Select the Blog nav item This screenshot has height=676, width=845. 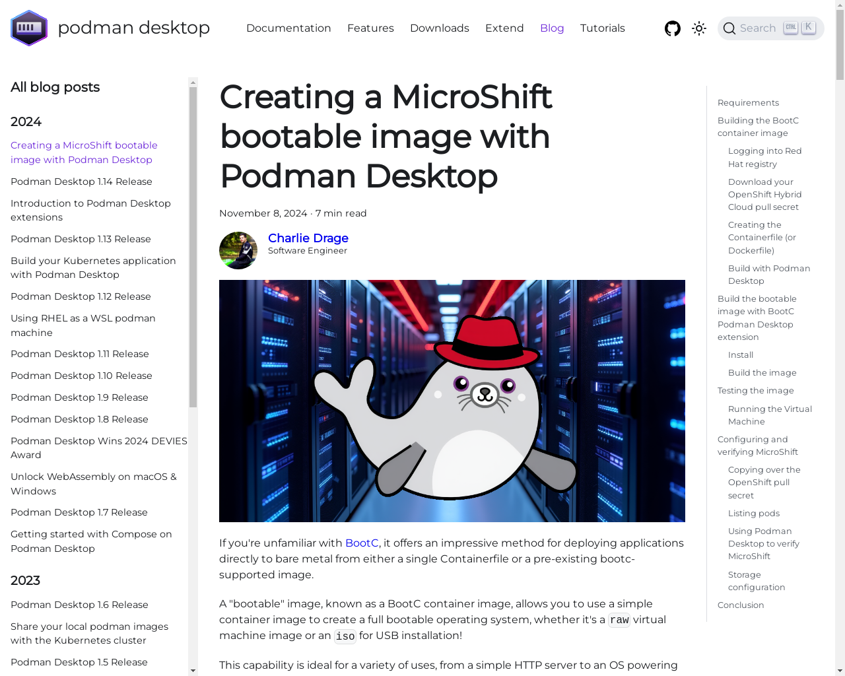[552, 28]
